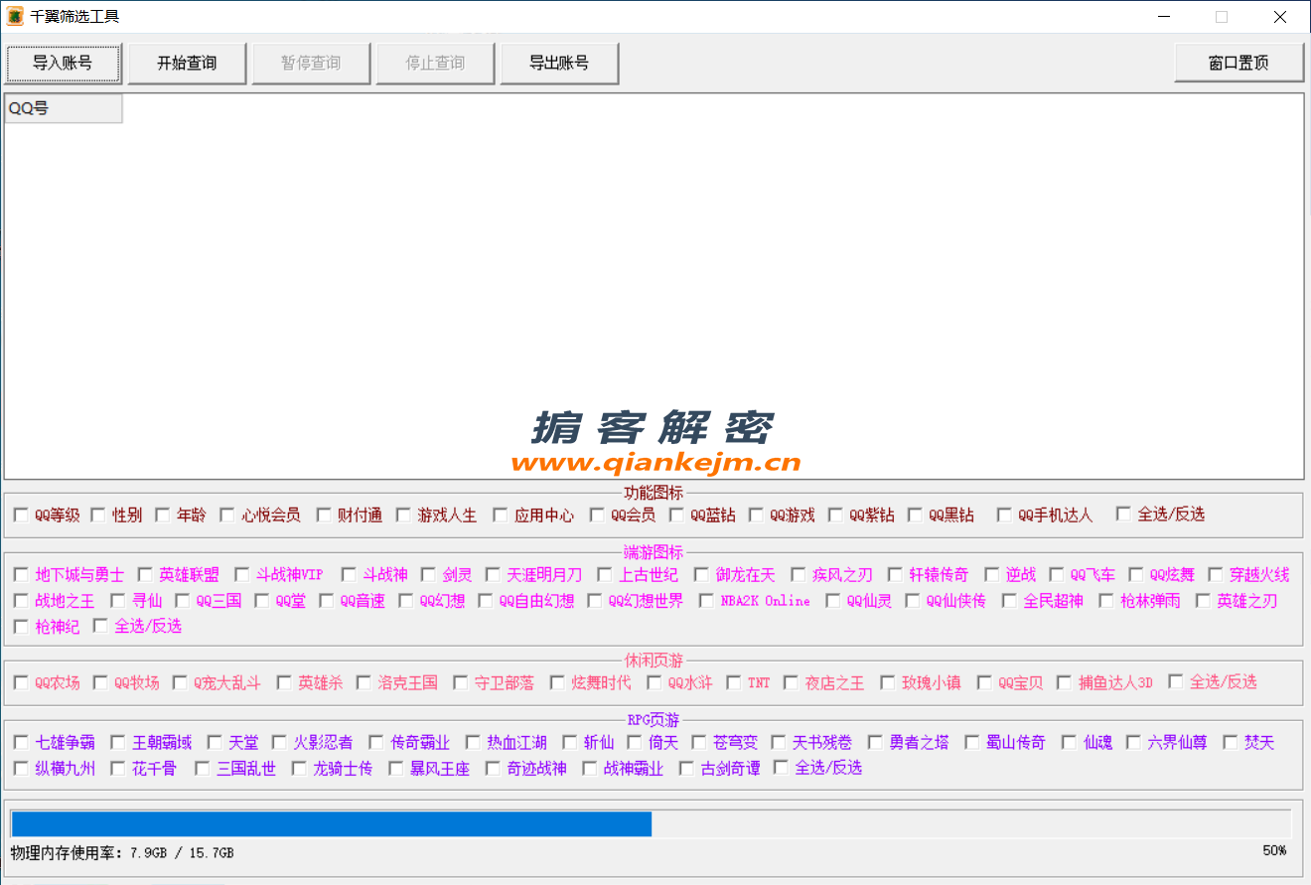This screenshot has width=1311, height=885.
Task: Check the 枪神纪 option
Action: point(21,626)
